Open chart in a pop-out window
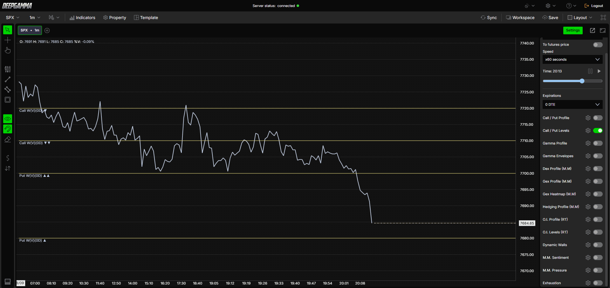The height and width of the screenshot is (288, 610). pyautogui.click(x=593, y=30)
